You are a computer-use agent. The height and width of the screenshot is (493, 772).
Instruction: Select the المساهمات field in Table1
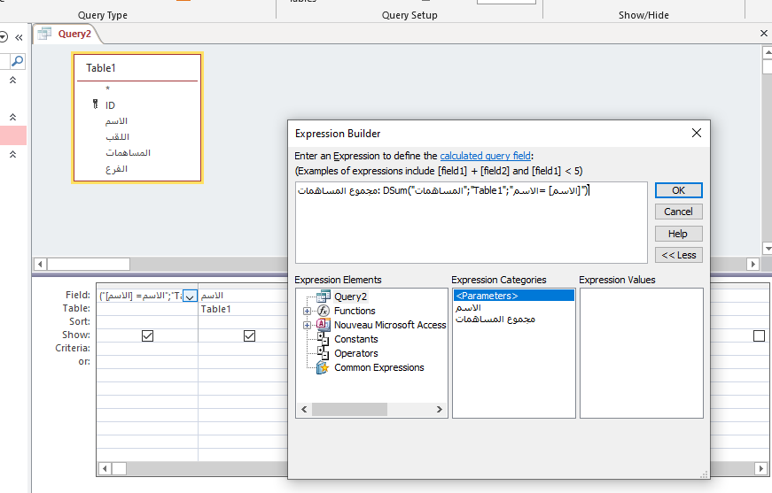coord(128,152)
